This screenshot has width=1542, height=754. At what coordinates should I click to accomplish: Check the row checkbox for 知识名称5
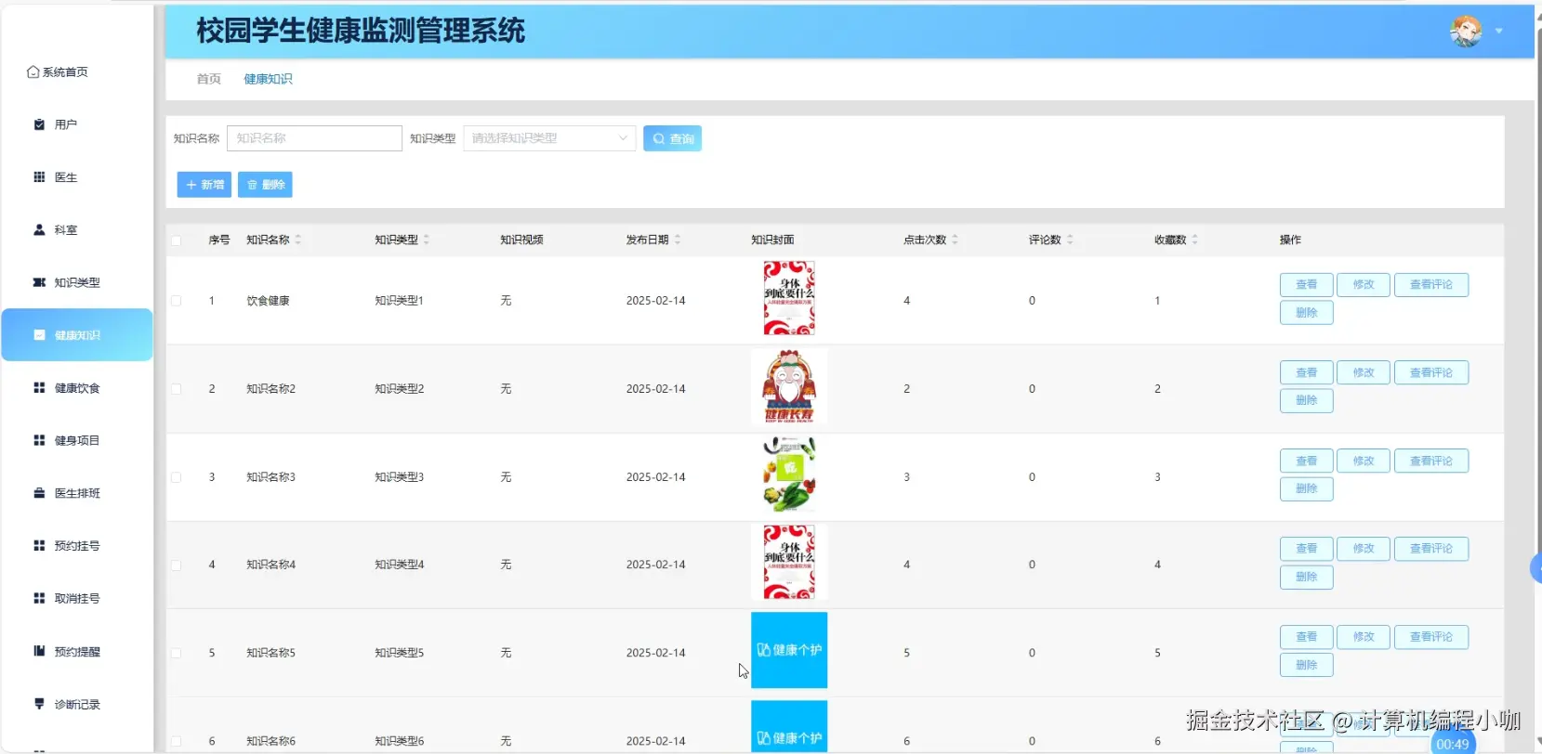coord(176,653)
